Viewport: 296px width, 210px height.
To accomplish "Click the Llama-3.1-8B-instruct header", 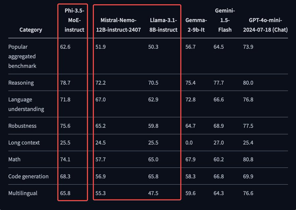I will (x=163, y=25).
